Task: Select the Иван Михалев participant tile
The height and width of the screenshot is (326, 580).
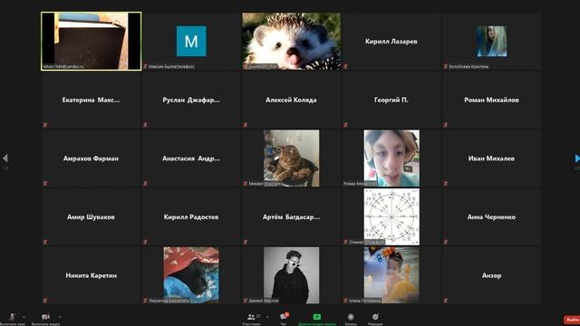Action: pos(491,158)
